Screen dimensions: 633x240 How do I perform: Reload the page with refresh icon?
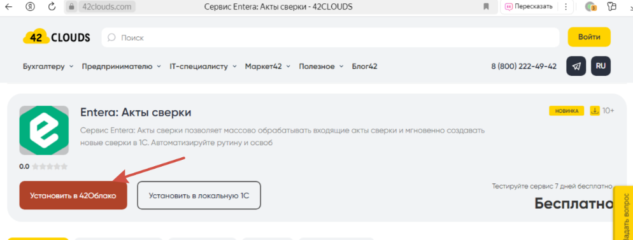tap(52, 6)
